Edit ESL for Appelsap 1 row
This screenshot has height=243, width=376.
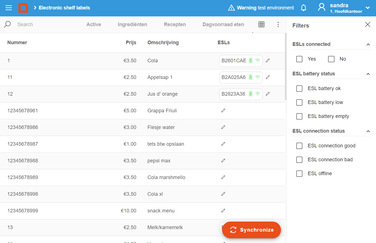pos(268,77)
